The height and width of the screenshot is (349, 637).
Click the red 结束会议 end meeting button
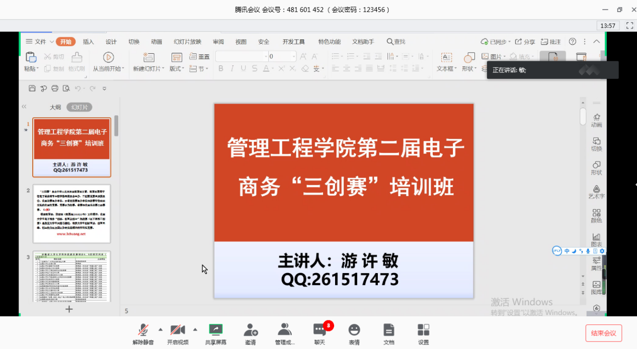tap(604, 333)
